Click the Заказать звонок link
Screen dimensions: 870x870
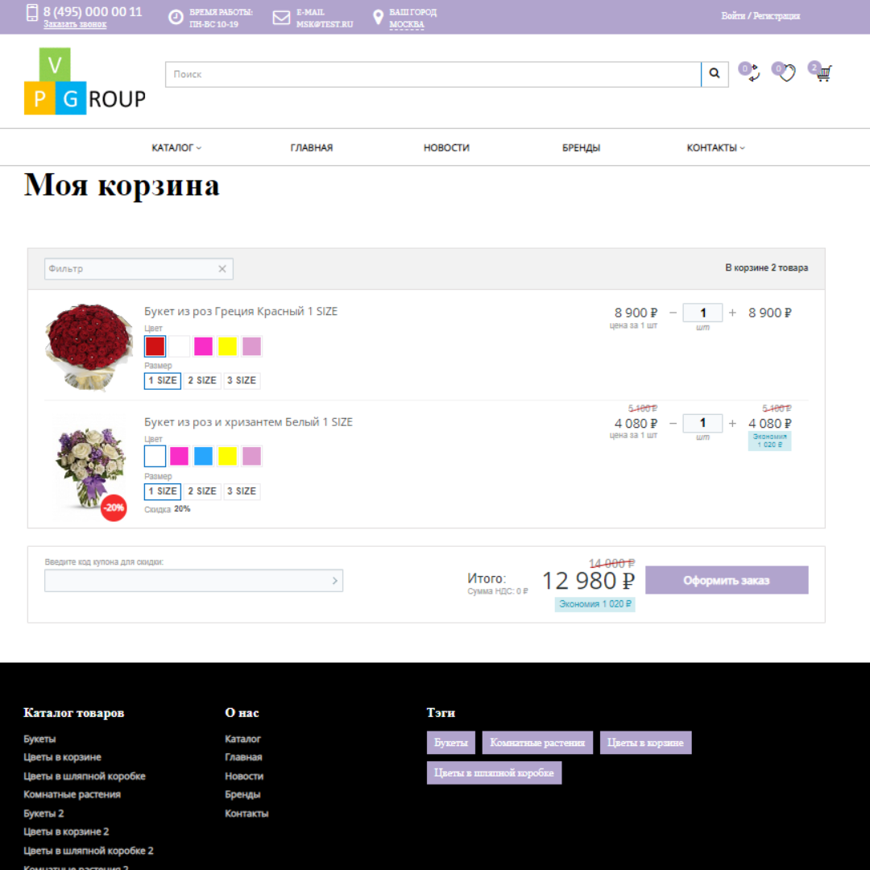(75, 24)
